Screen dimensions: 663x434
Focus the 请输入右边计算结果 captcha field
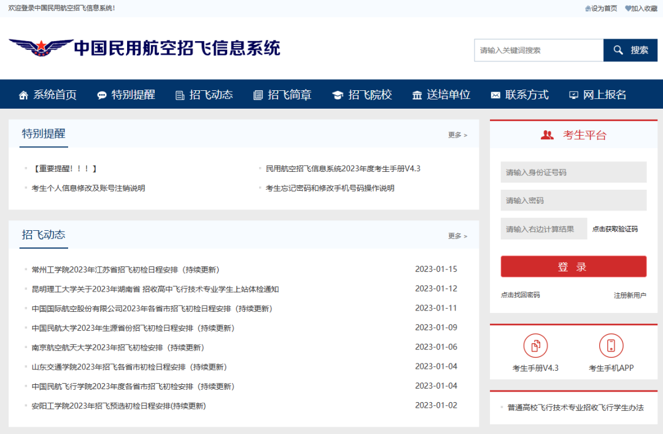click(544, 229)
